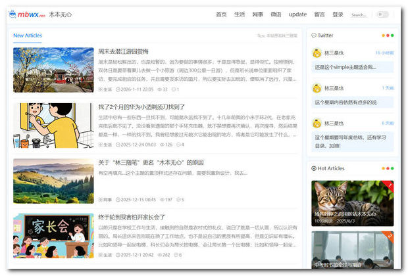Click the avatar of the '6 天前' post
408x276 pixels.
316,123
